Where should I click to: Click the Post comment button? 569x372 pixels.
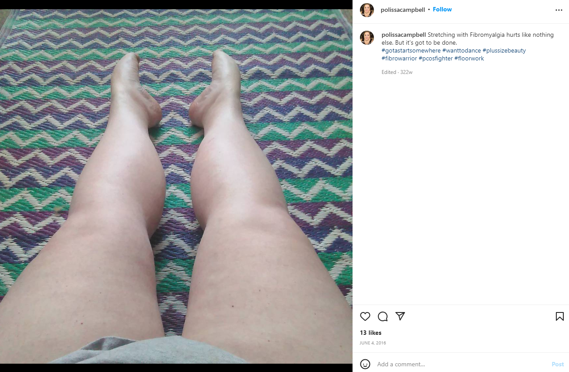pyautogui.click(x=558, y=364)
